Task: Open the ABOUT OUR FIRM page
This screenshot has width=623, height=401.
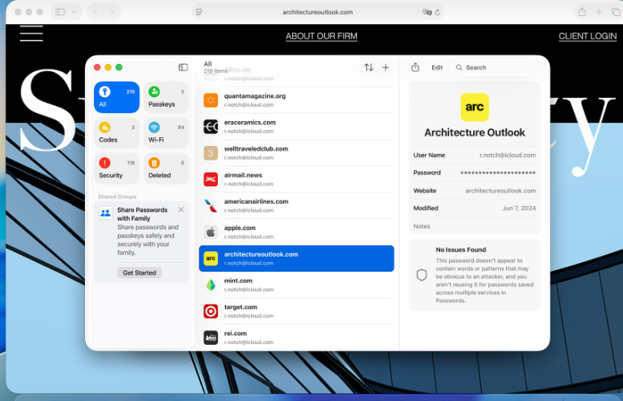Action: pos(322,36)
